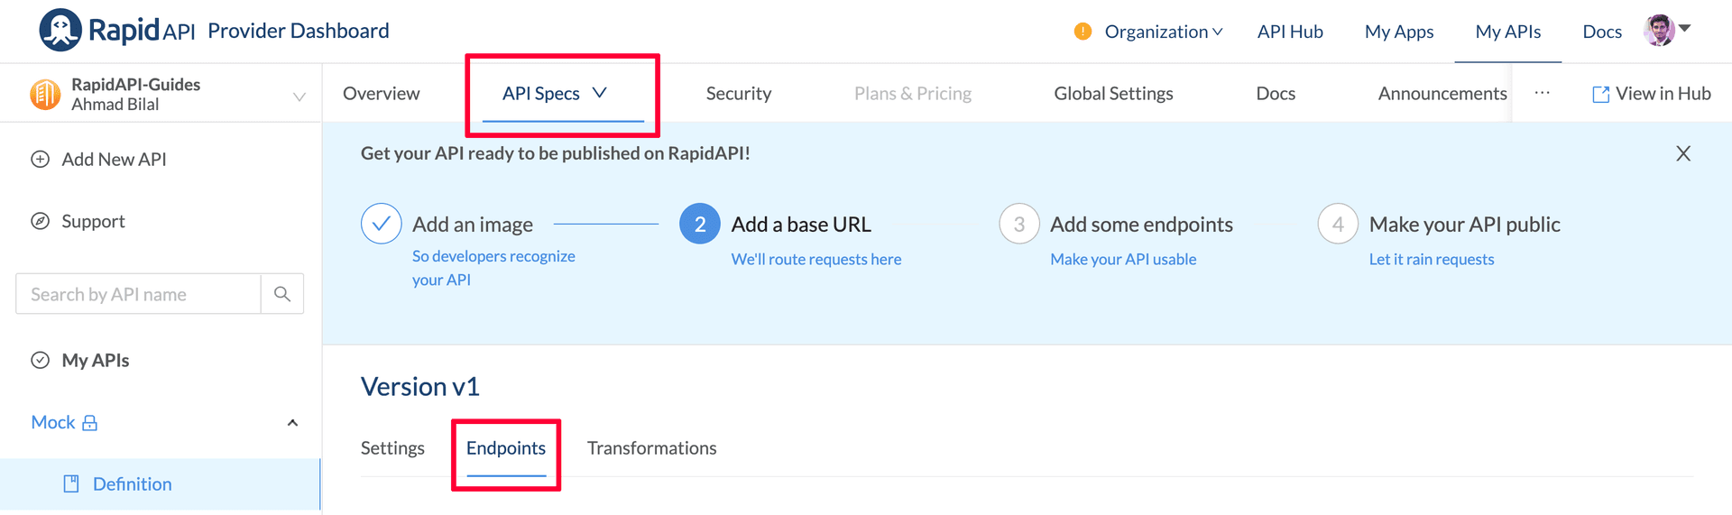Select the Transformations sub-tab
The image size is (1732, 515).
pos(652,448)
